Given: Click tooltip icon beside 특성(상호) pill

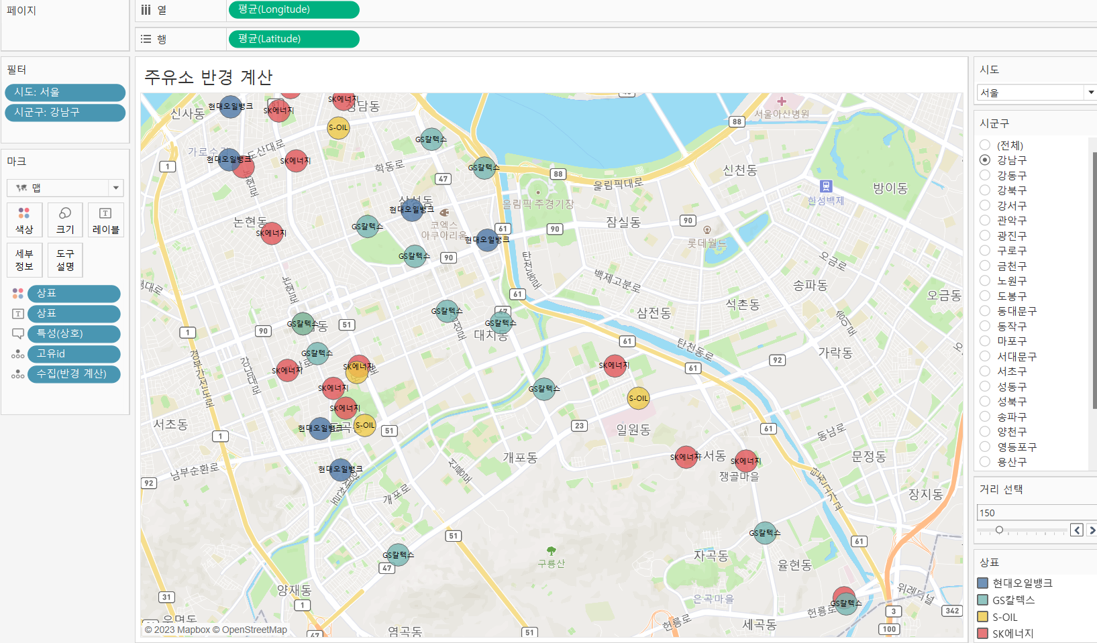Looking at the screenshot, I should point(18,334).
